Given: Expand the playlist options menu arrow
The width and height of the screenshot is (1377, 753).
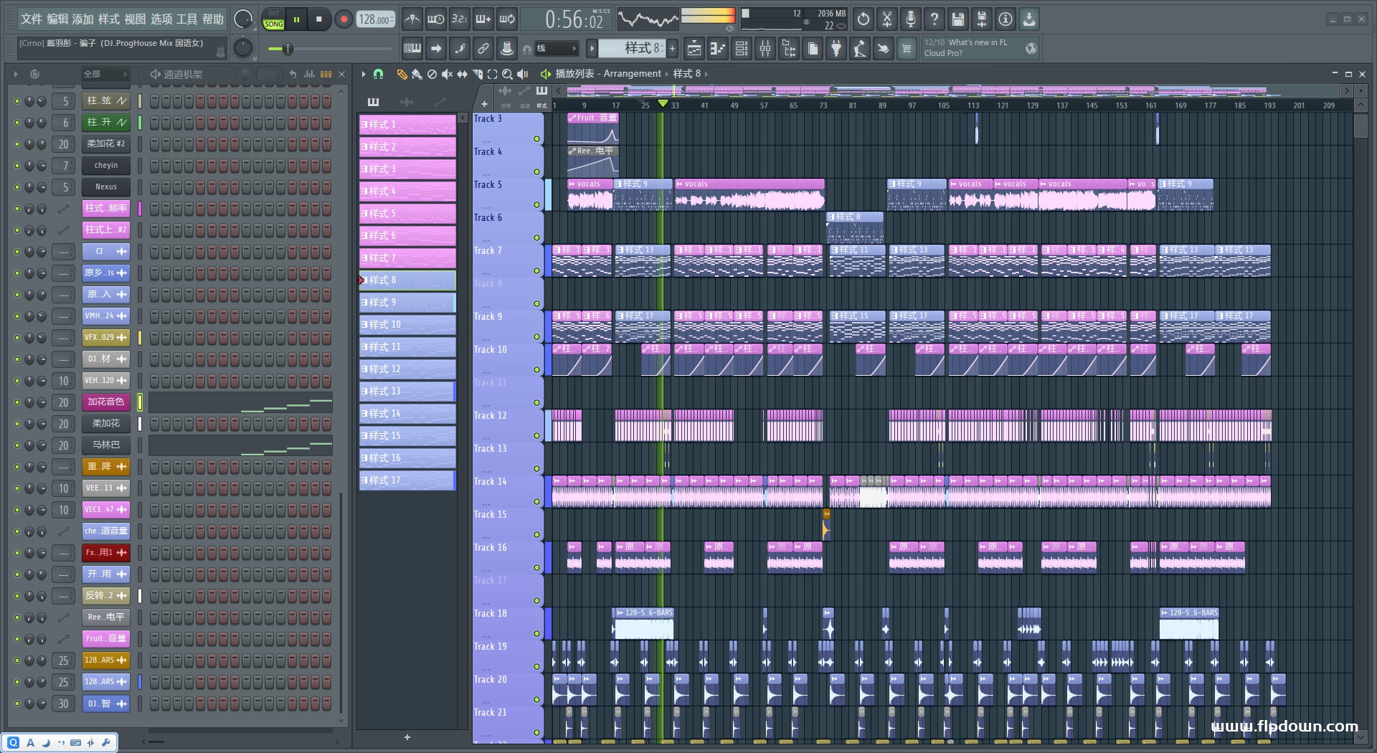Looking at the screenshot, I should click(364, 74).
